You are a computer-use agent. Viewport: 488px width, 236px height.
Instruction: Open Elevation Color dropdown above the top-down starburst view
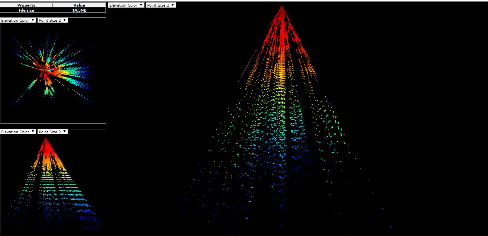(x=18, y=20)
